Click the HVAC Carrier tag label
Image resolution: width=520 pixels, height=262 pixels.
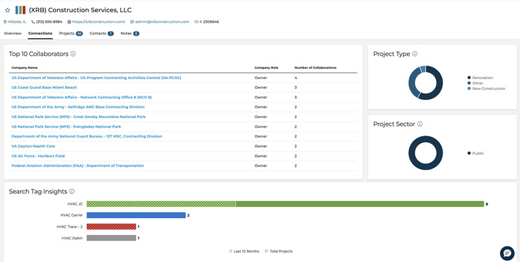coord(71,215)
